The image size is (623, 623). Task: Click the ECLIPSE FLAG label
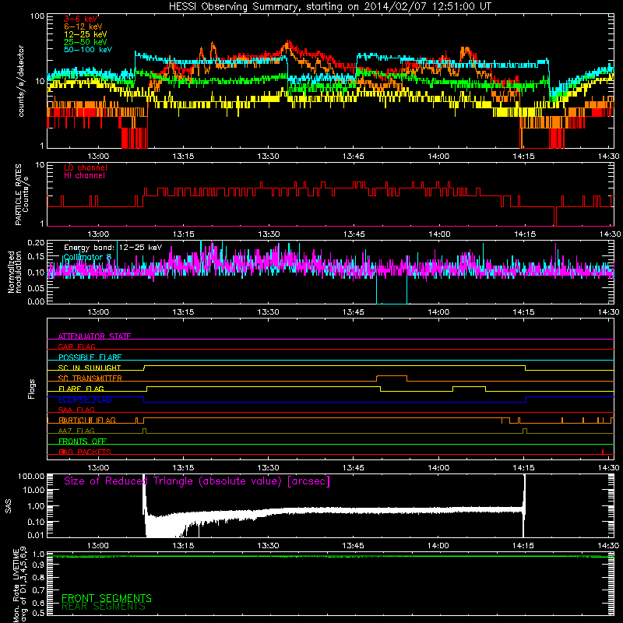(85, 399)
